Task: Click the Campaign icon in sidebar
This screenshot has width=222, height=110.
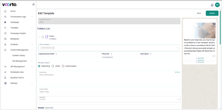Action: pos(5,22)
